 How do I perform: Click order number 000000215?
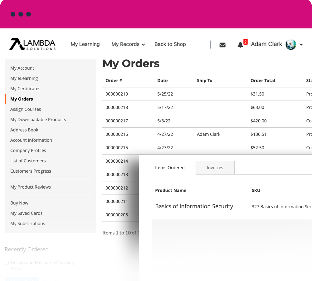tap(117, 148)
